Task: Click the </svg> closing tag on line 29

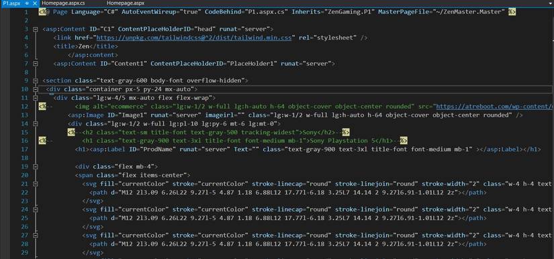Action: click(x=93, y=253)
